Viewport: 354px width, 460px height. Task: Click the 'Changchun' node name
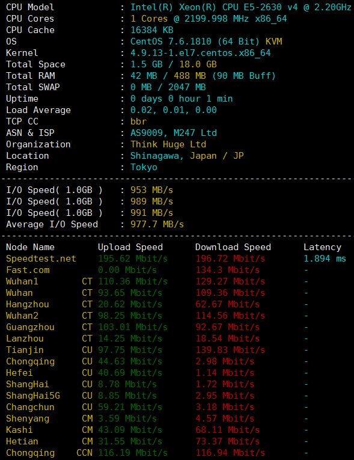pos(30,408)
